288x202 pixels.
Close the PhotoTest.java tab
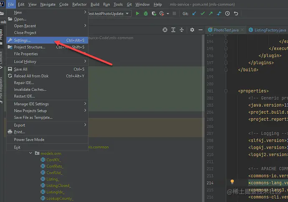coord(242,30)
